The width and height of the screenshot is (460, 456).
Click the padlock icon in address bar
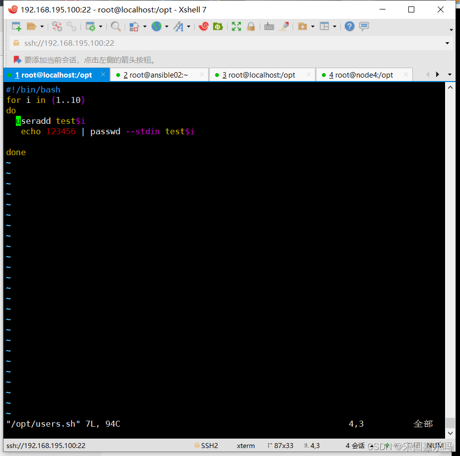(x=16, y=43)
